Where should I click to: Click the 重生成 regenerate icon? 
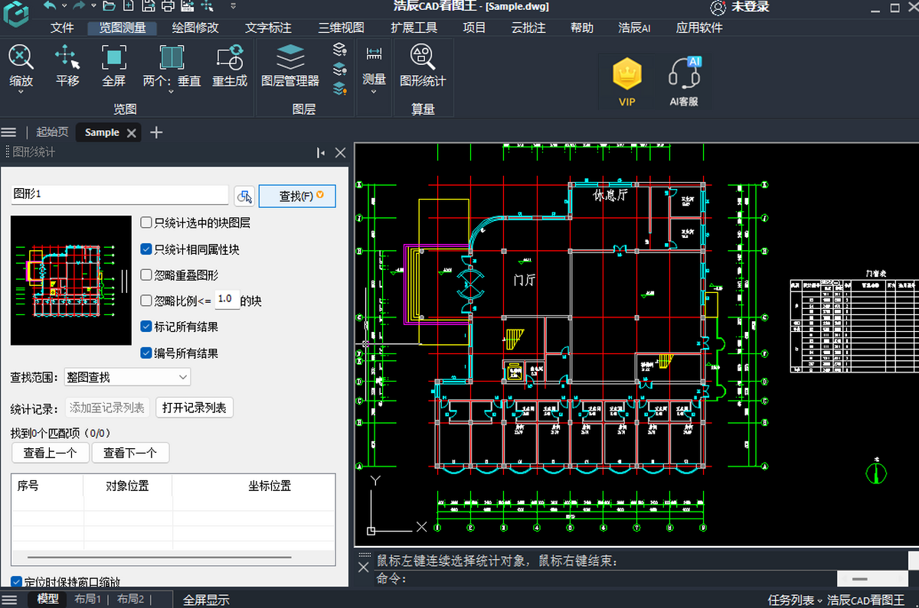pyautogui.click(x=230, y=57)
